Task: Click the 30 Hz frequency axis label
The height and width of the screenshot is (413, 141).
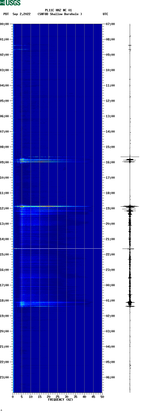Action: [x=66, y=397]
